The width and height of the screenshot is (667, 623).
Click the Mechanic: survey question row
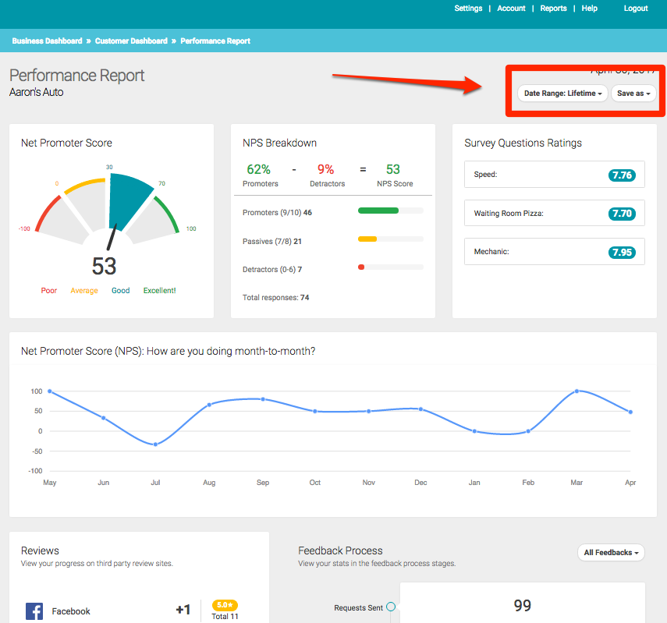point(555,251)
